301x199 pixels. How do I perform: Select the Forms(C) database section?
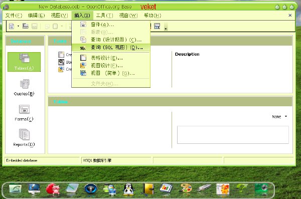[x=24, y=113]
